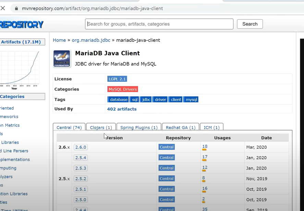The width and height of the screenshot is (304, 211).
Task: Select the Nov, 2019 date cell
Action: pos(257,178)
